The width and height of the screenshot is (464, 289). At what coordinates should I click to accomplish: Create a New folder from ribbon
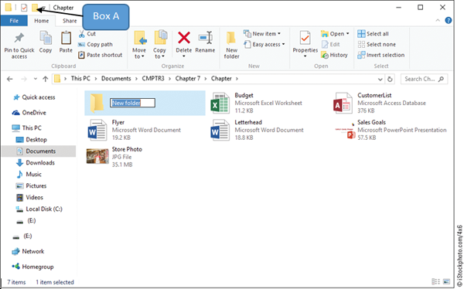pyautogui.click(x=231, y=45)
